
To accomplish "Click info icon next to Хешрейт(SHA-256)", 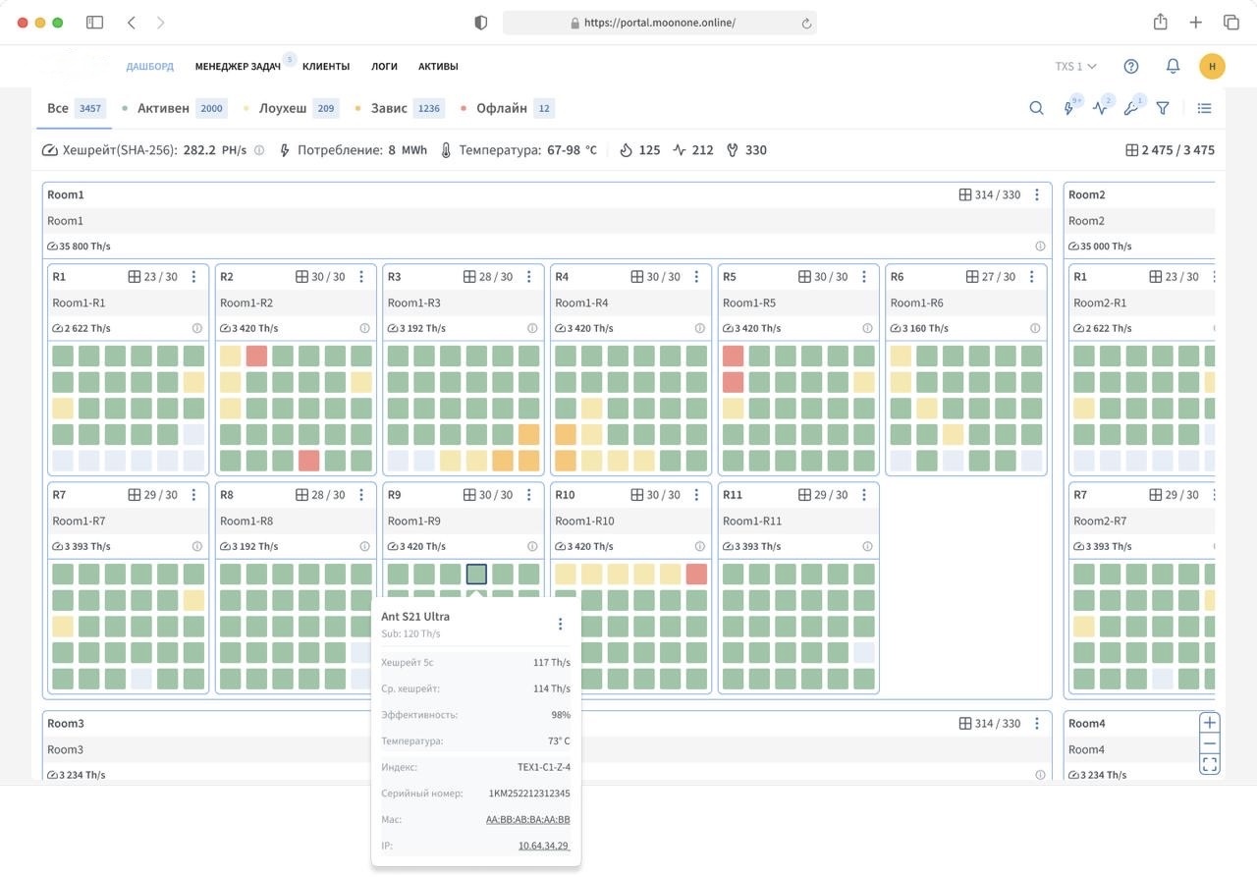I will [259, 150].
